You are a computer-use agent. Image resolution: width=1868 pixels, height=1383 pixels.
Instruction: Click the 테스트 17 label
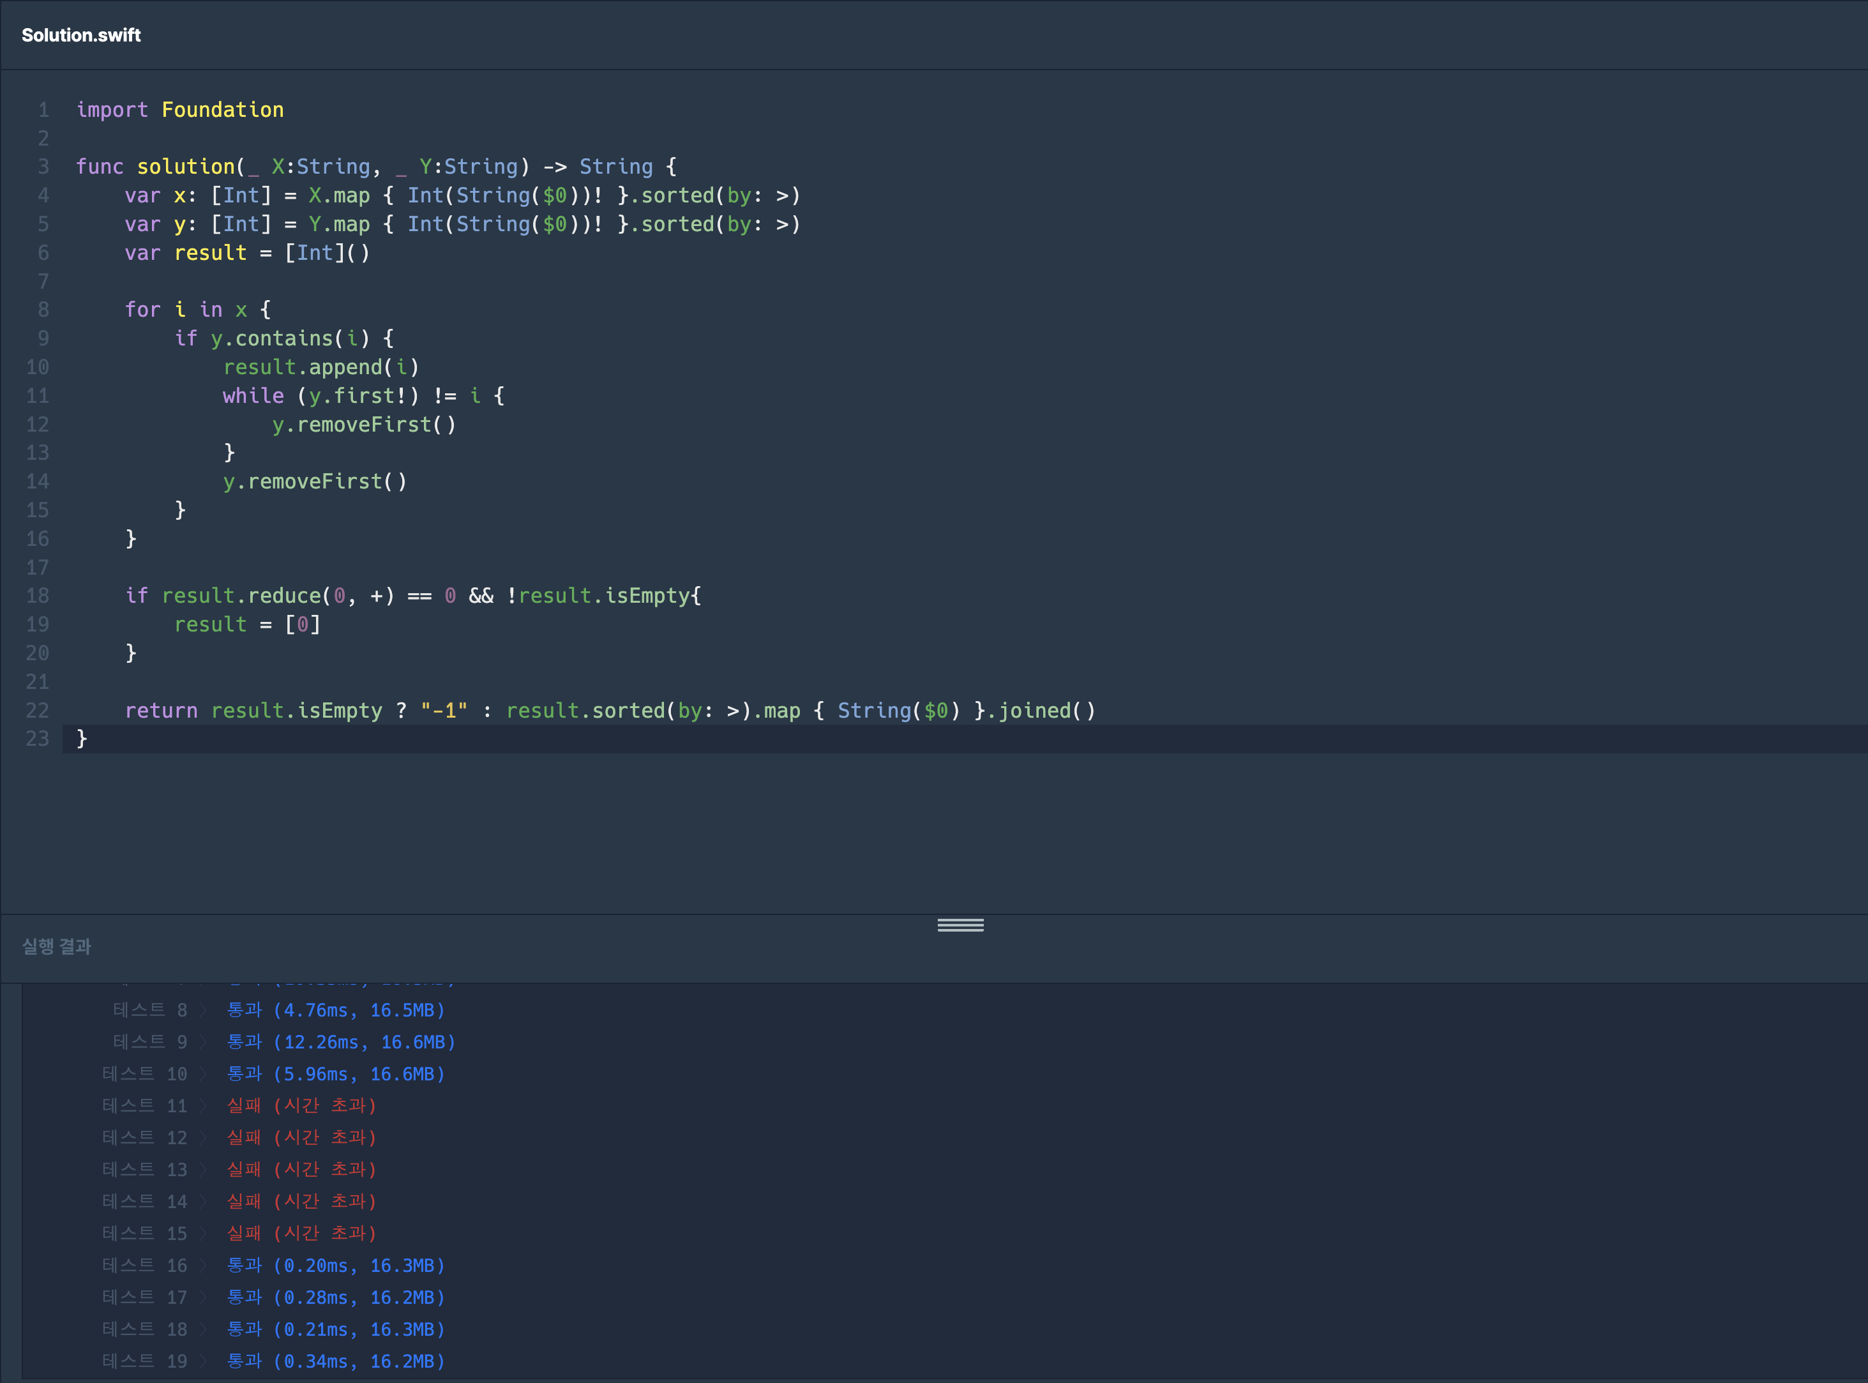click(x=144, y=1297)
